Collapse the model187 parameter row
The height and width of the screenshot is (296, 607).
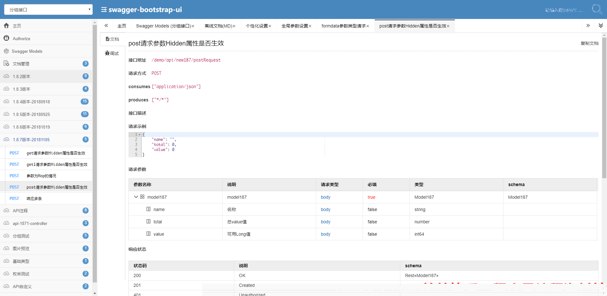pyautogui.click(x=136, y=196)
